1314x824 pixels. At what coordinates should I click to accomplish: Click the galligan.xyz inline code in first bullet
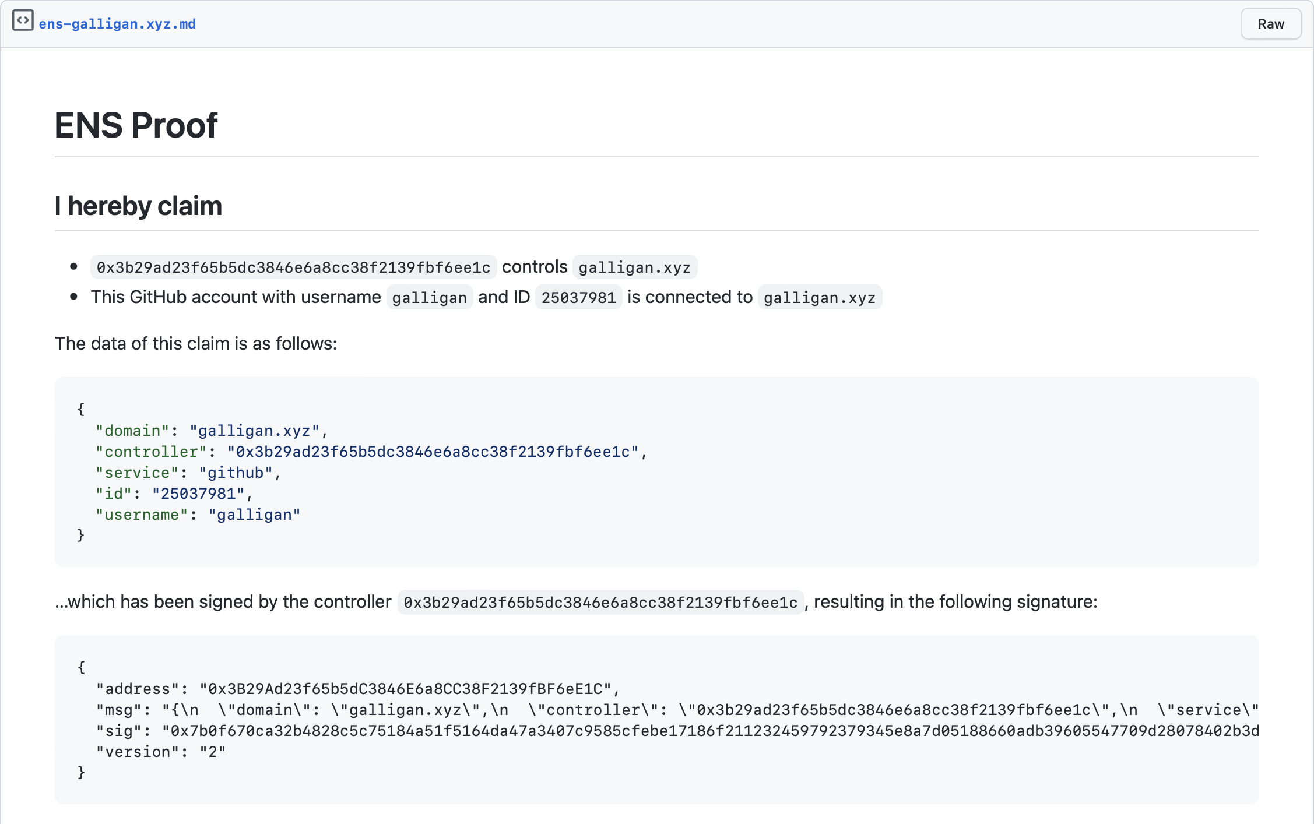tap(634, 267)
